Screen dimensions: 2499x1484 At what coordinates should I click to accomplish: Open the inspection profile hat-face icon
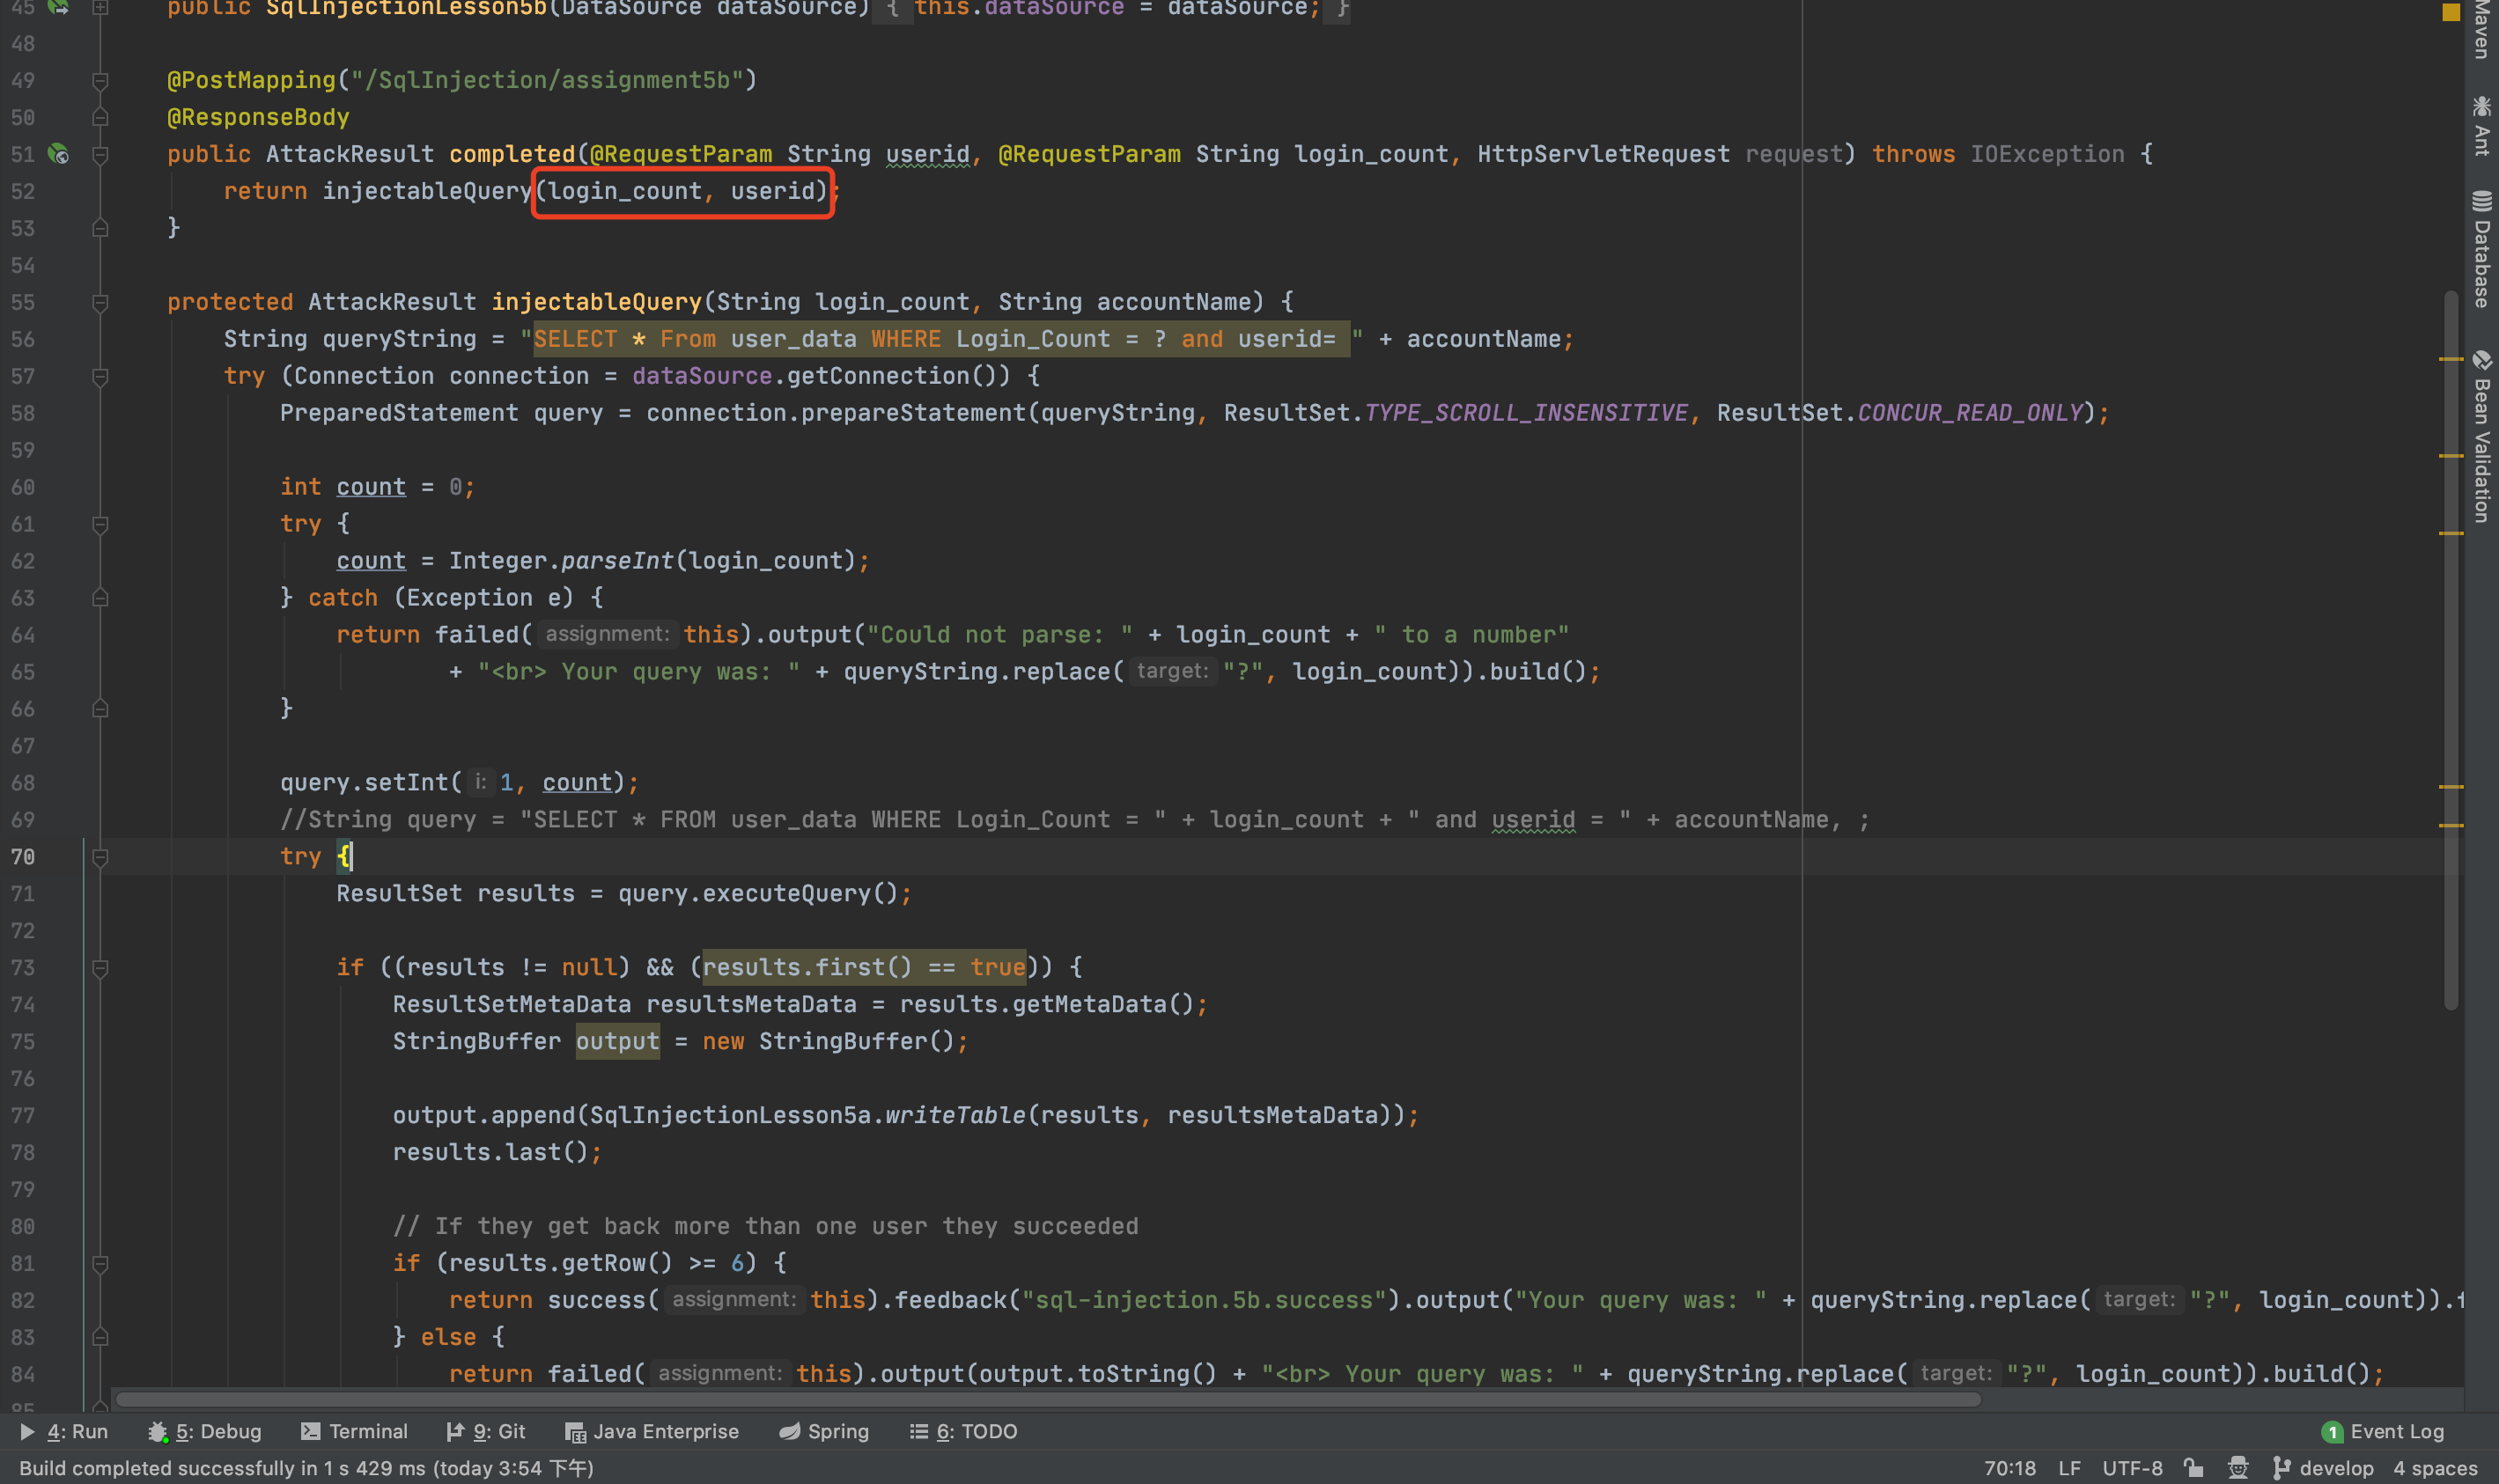tap(2237, 1468)
